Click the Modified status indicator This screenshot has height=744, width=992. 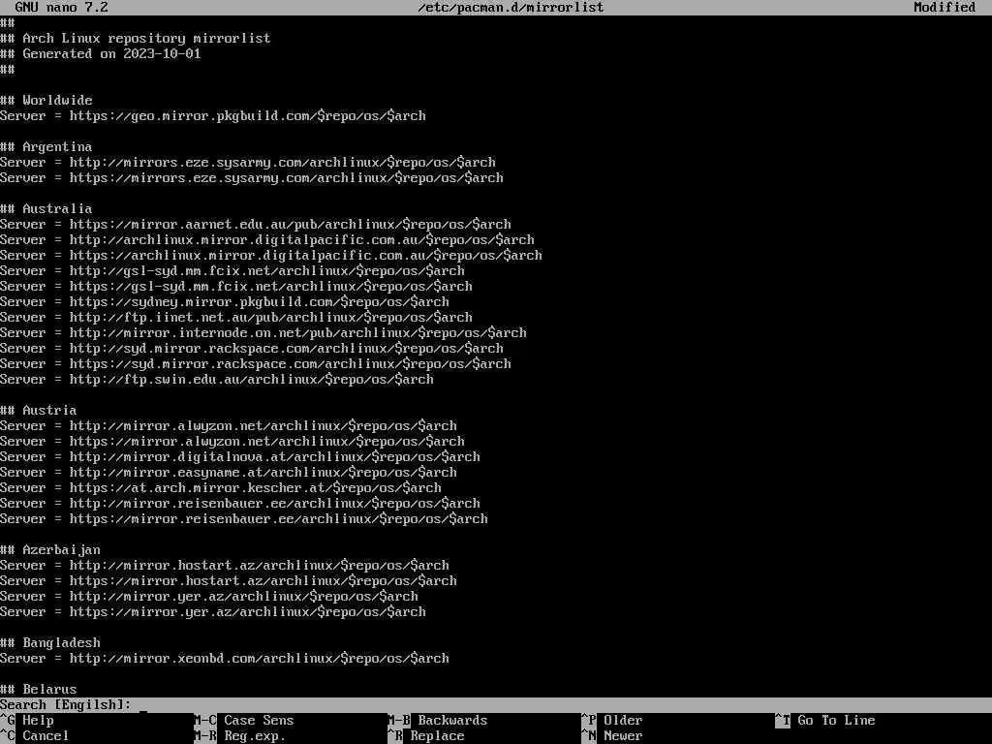pyautogui.click(x=945, y=8)
